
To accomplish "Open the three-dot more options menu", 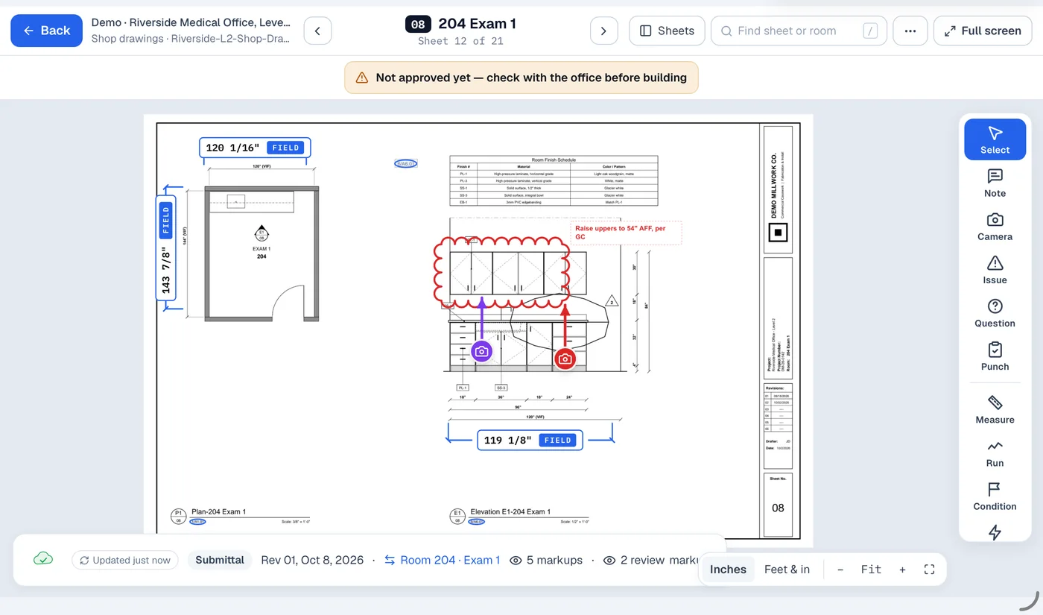I will pyautogui.click(x=910, y=31).
